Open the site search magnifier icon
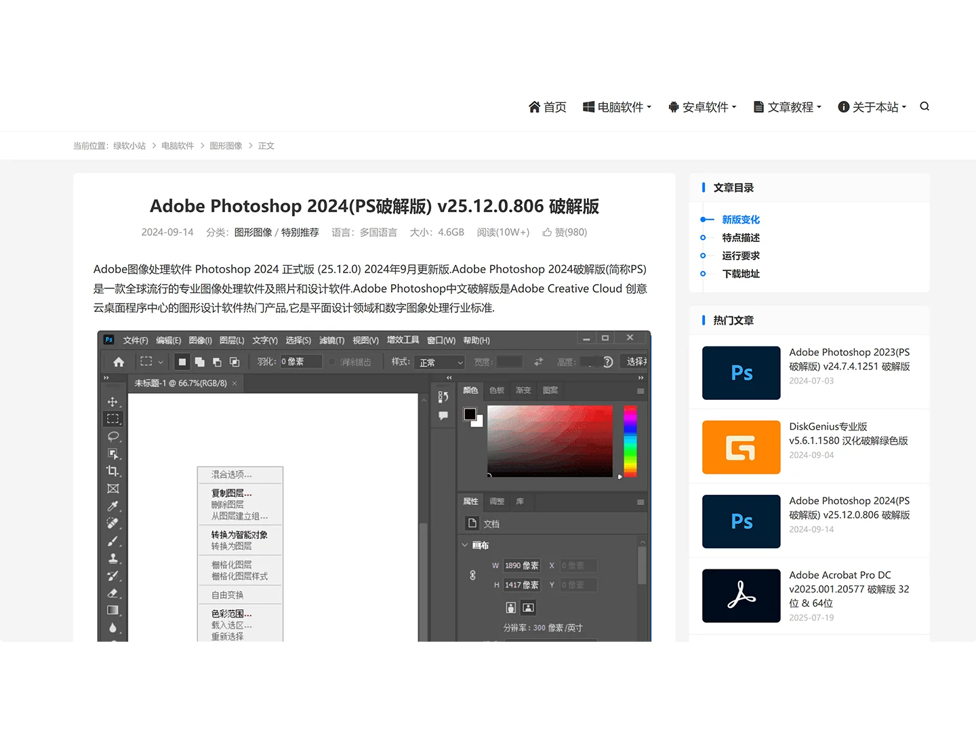 tap(924, 106)
